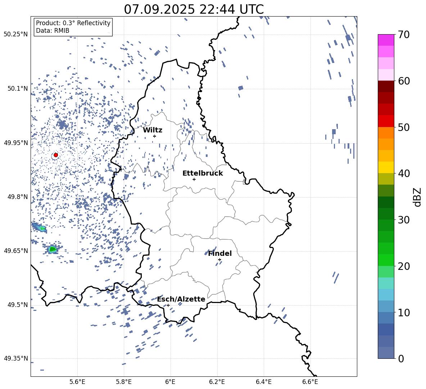Click the 40 tick on colorbar

click(x=404, y=173)
